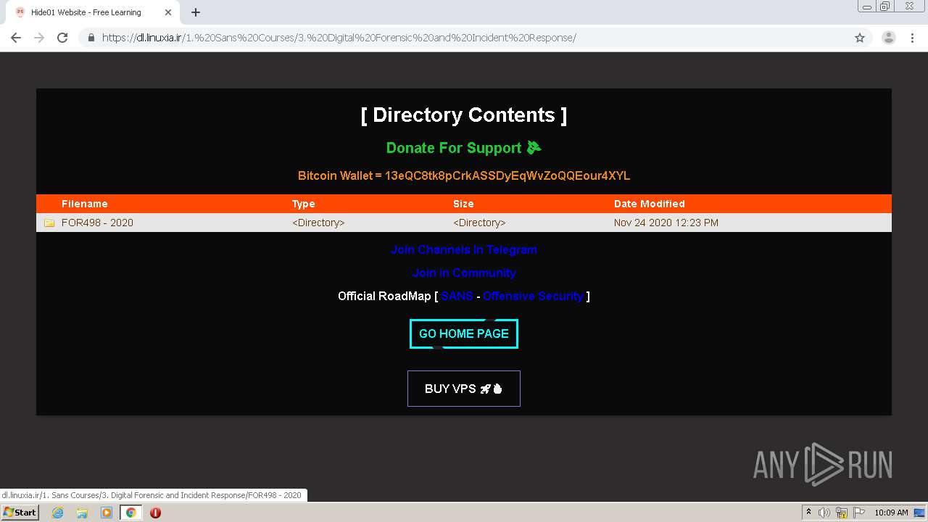
Task: Click the browser forward arrow
Action: pyautogui.click(x=39, y=38)
